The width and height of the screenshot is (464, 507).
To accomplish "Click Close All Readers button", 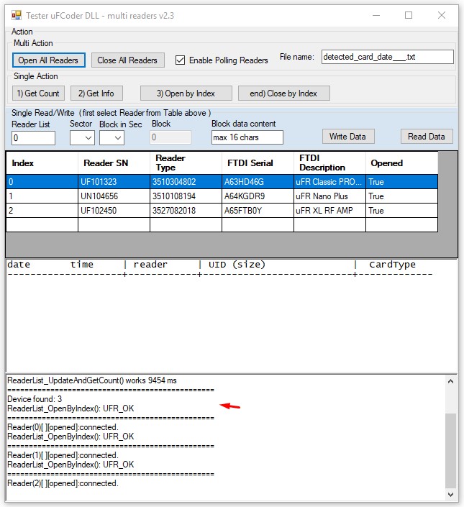I will [x=127, y=60].
